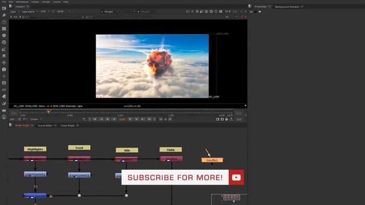Click the orange timeline playhead marker
The width and height of the screenshot is (365, 205).
coord(48,112)
